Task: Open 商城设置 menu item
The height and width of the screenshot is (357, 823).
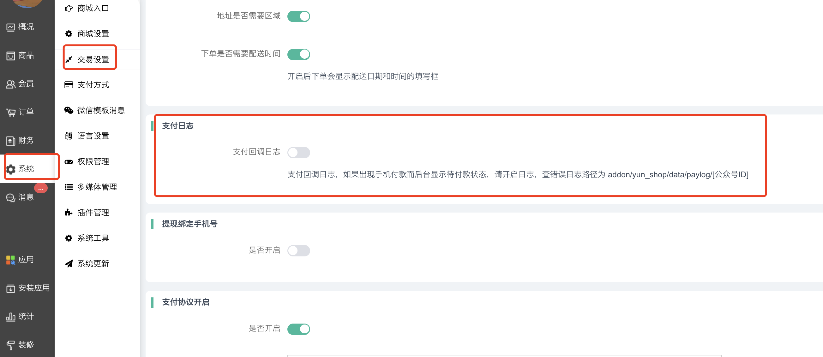Action: coord(93,34)
